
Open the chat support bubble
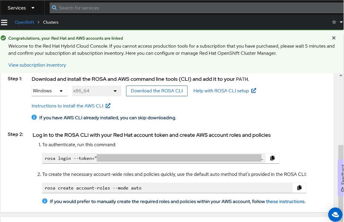click(x=335, y=214)
